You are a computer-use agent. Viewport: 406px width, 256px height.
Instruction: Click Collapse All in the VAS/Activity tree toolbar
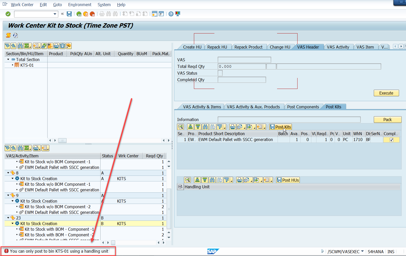(14, 148)
